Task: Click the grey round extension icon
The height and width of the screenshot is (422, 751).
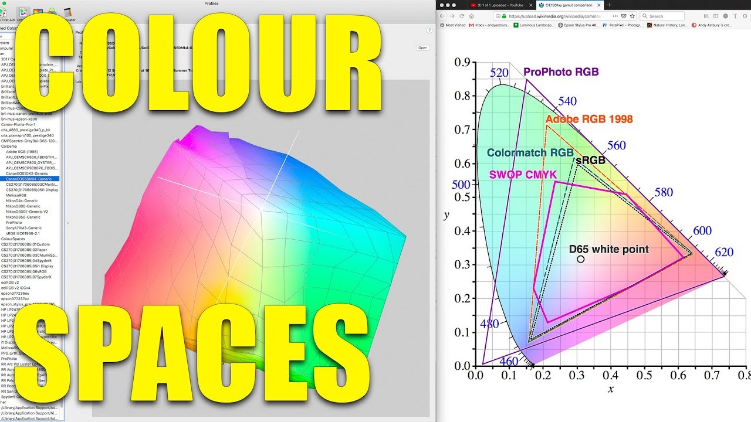Action: 725,16
